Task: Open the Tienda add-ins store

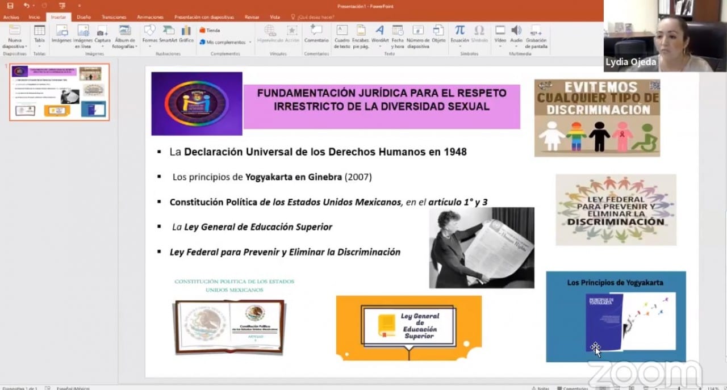Action: pos(210,31)
